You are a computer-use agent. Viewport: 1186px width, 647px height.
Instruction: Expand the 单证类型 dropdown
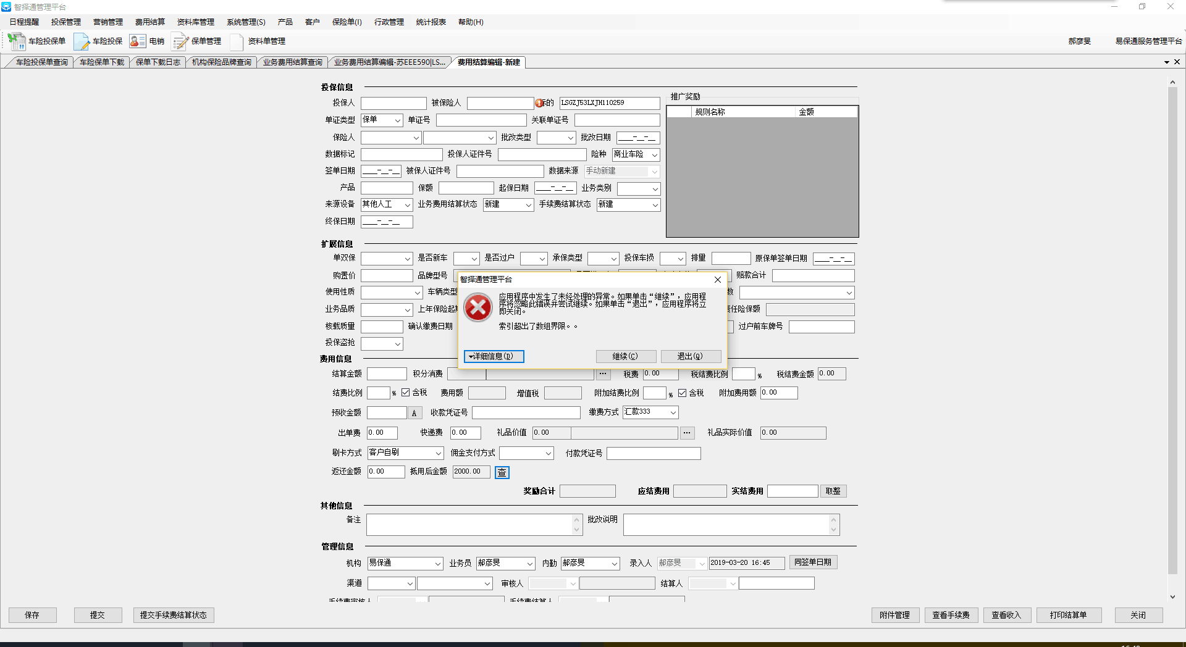click(x=397, y=120)
